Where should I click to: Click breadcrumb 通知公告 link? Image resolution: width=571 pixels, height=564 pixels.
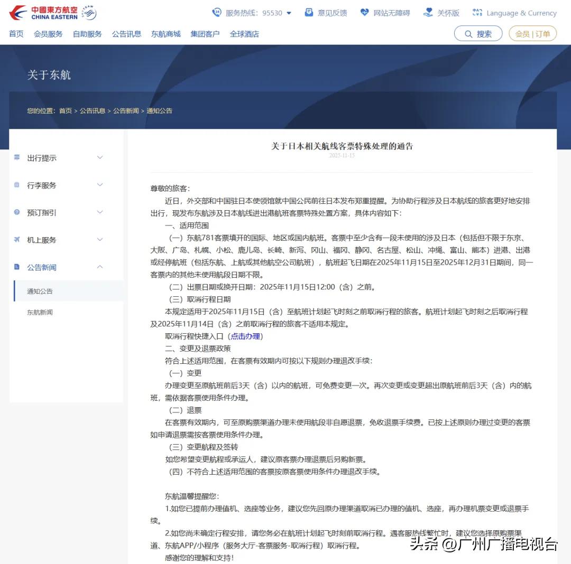(x=159, y=110)
